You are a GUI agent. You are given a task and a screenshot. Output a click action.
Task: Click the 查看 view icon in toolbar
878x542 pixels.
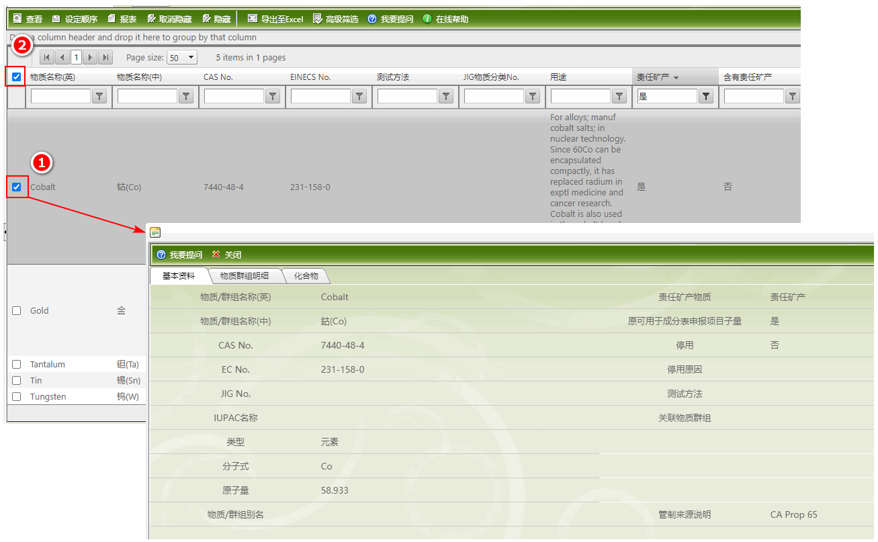(x=17, y=19)
